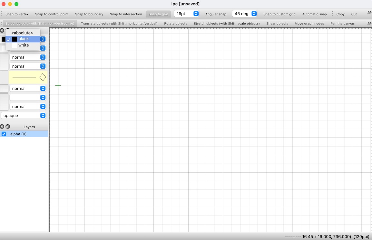Open the normal dropdown directly above the mark preview
Screen dimensions: 372x240
click(28, 66)
